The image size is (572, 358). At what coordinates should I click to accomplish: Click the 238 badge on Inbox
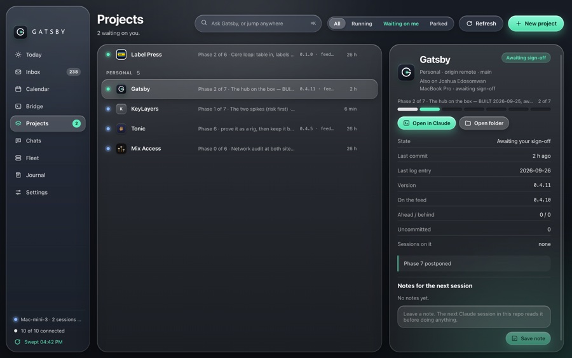[74, 72]
